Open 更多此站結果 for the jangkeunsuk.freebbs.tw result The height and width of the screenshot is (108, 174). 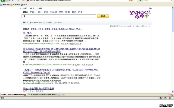coord(74,83)
